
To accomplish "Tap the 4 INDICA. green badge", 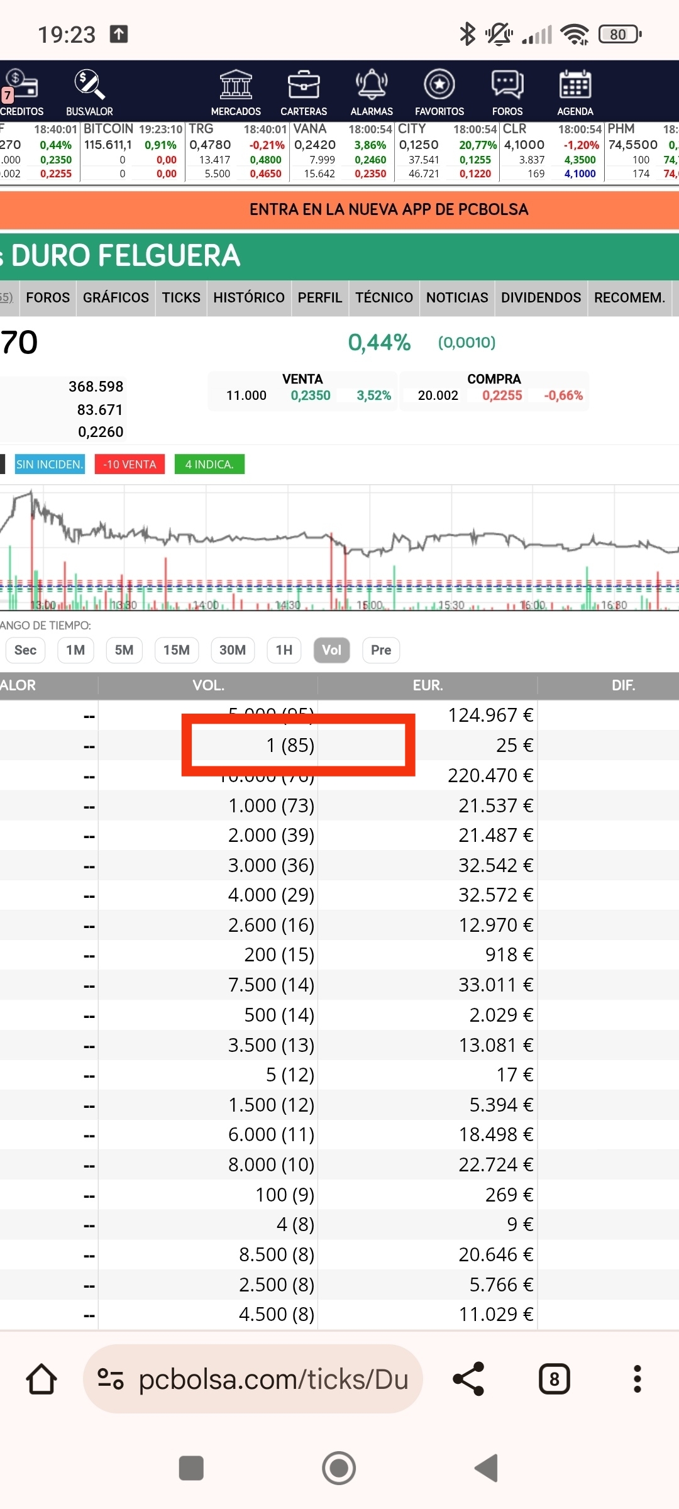I will tap(209, 464).
